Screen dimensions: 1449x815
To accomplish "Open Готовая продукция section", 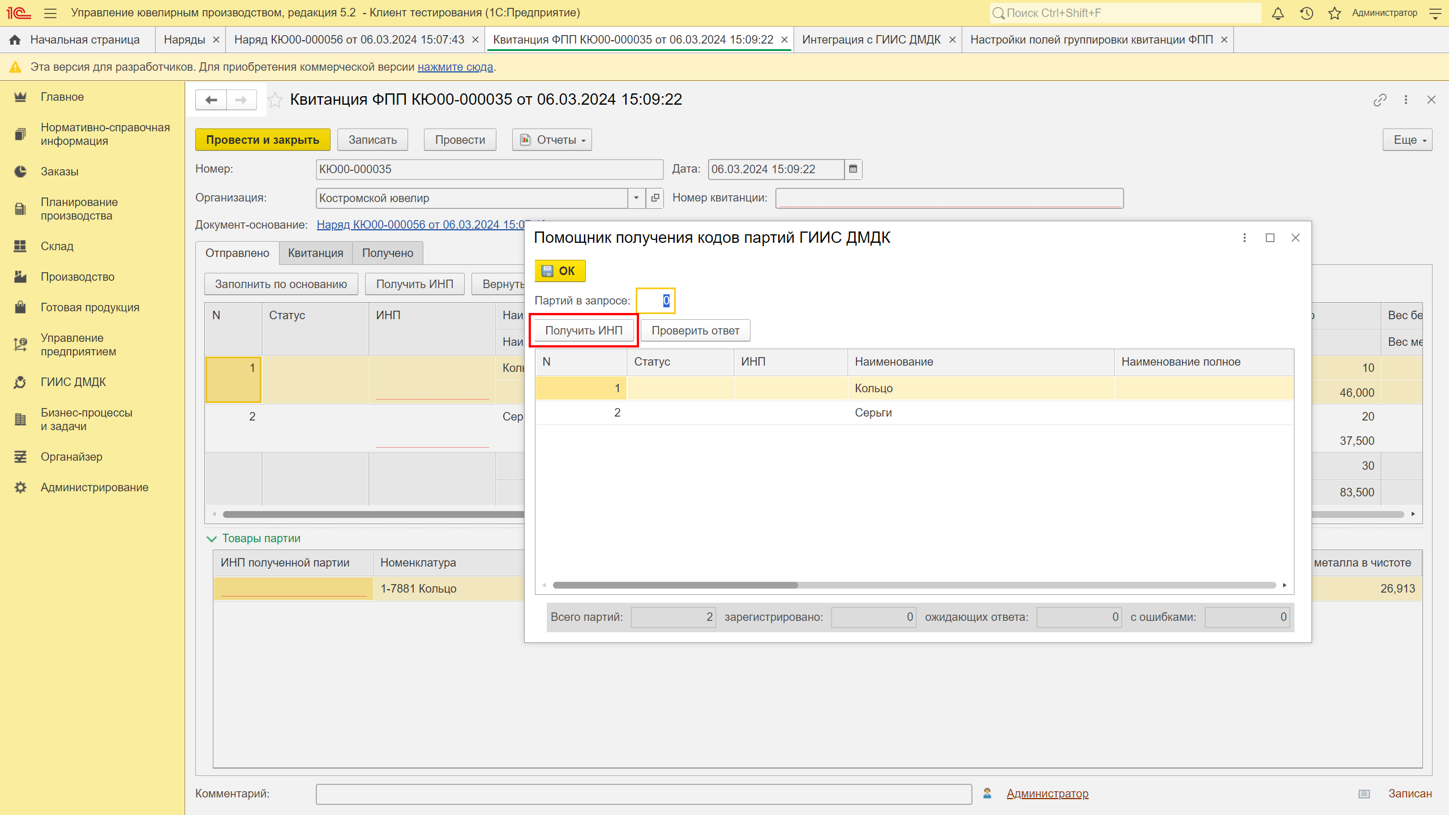I will click(90, 307).
